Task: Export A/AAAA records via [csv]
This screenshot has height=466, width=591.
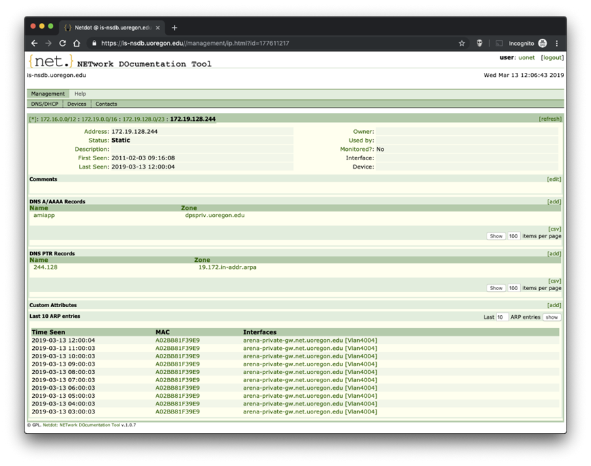Action: coord(554,229)
